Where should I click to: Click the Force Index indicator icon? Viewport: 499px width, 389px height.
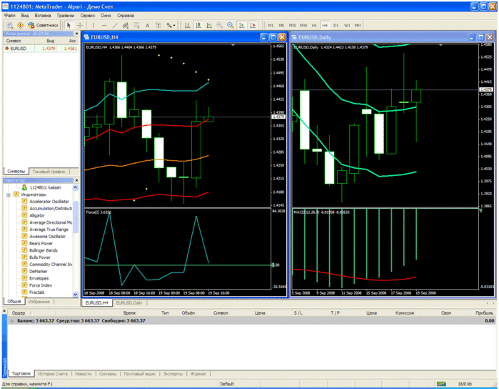[24, 285]
